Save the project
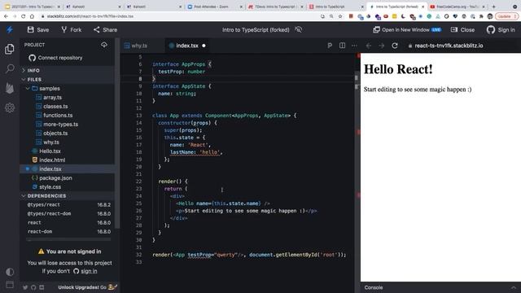The height and width of the screenshot is (293, 521). [38, 29]
